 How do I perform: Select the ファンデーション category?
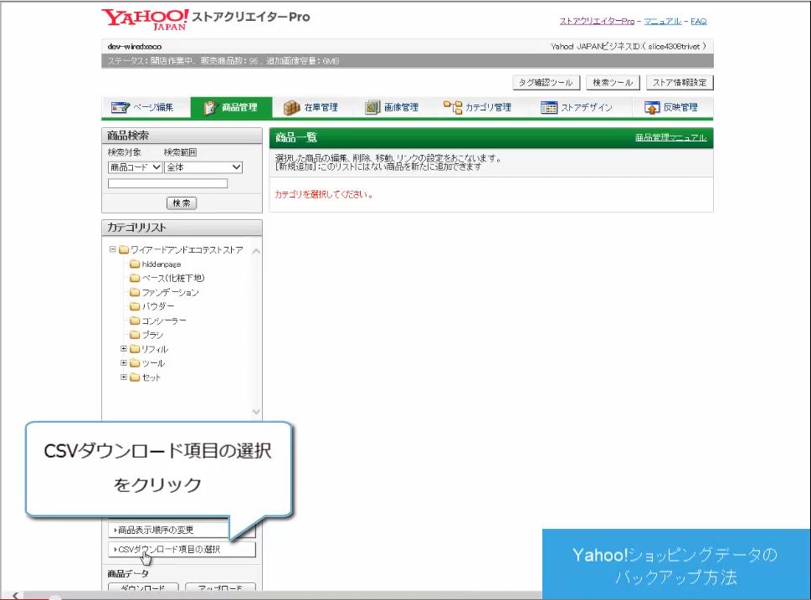(170, 293)
